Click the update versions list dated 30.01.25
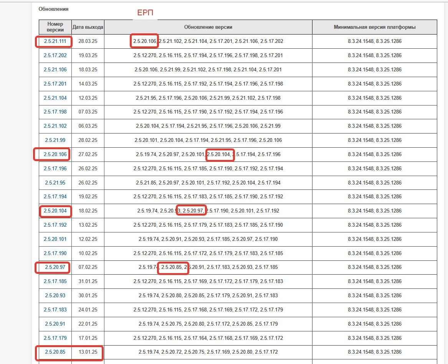Viewport: 448px width, 364px height. (x=208, y=296)
